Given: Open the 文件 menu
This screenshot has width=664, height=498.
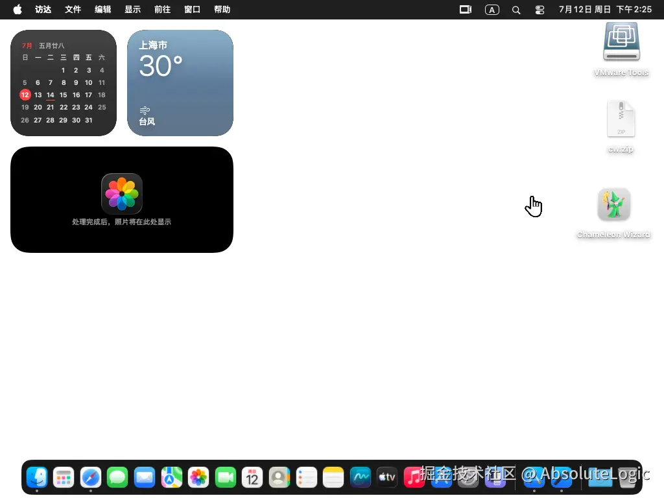Looking at the screenshot, I should pyautogui.click(x=73, y=9).
